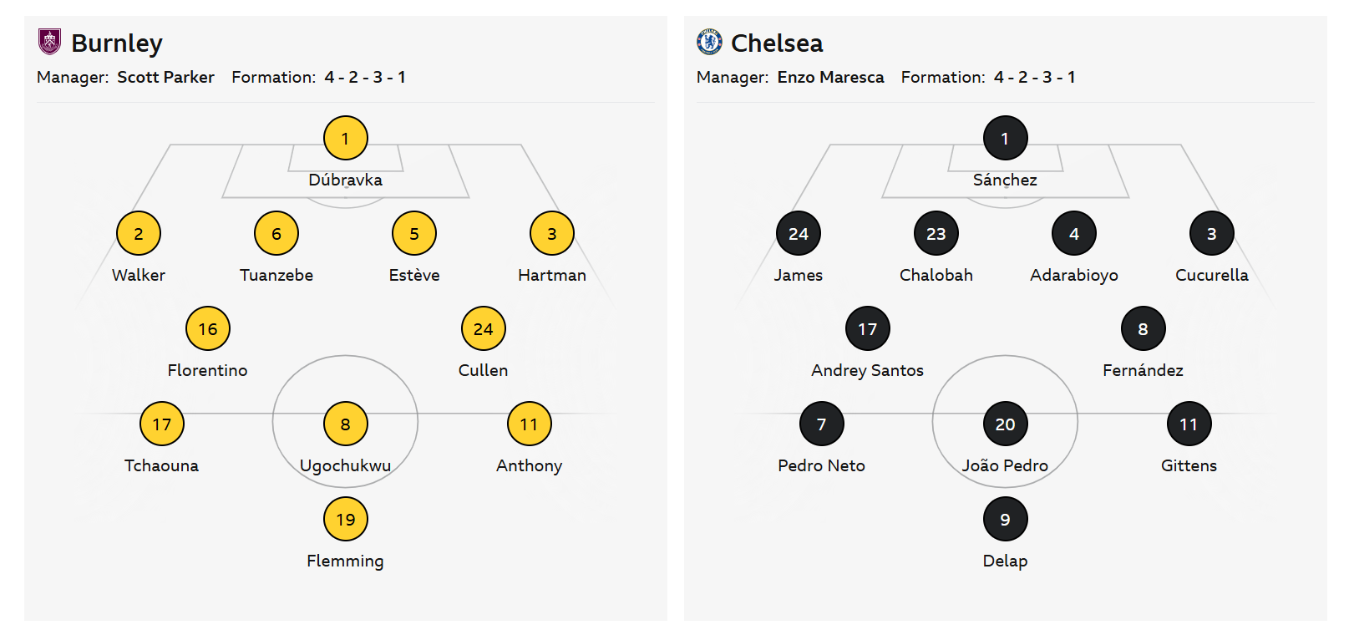Click Flemming's number 19 player marker
Image resolution: width=1354 pixels, height=635 pixels.
(346, 519)
